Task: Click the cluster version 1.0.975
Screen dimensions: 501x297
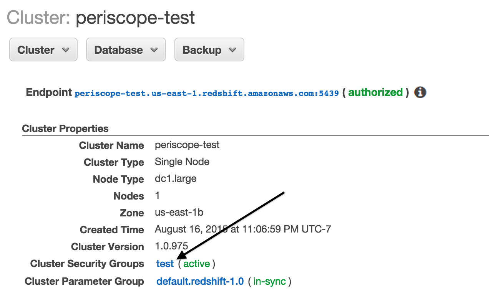Action: (171, 246)
